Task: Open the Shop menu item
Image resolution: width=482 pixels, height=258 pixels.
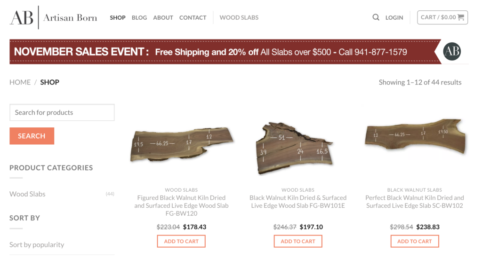Action: pos(118,17)
